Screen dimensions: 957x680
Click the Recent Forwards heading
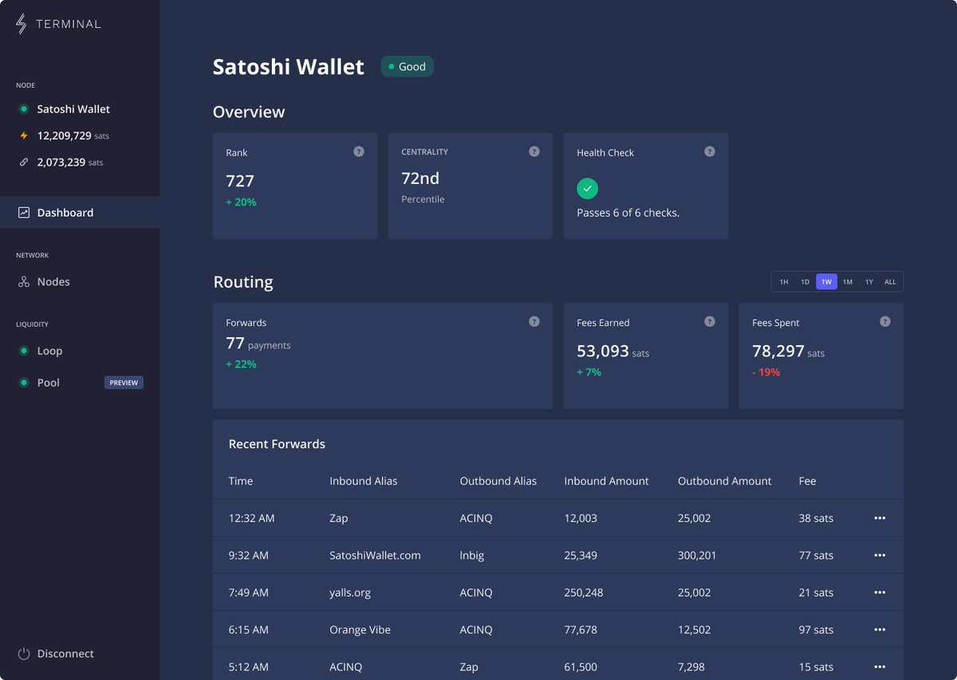[x=277, y=444]
